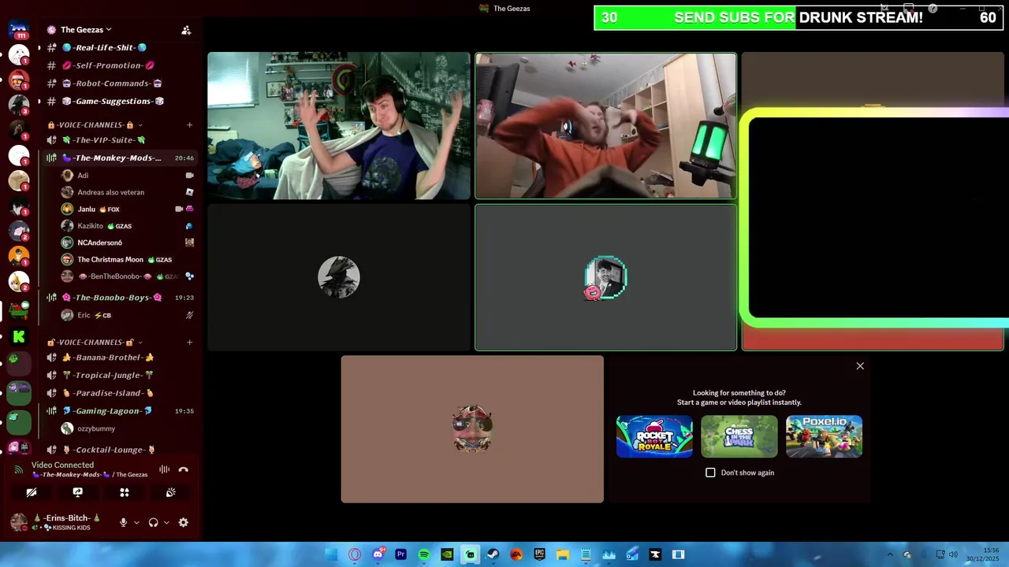This screenshot has width=1009, height=567.
Task: Open headphone output options arrow
Action: click(166, 522)
